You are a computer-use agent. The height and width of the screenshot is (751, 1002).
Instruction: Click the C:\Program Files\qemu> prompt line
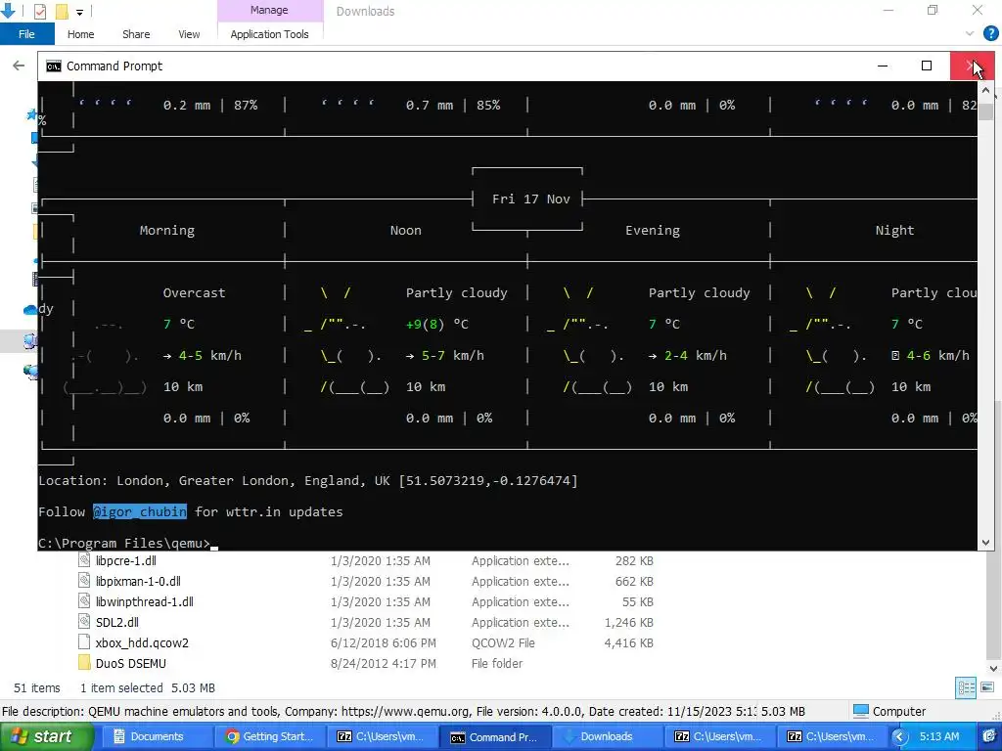[124, 543]
